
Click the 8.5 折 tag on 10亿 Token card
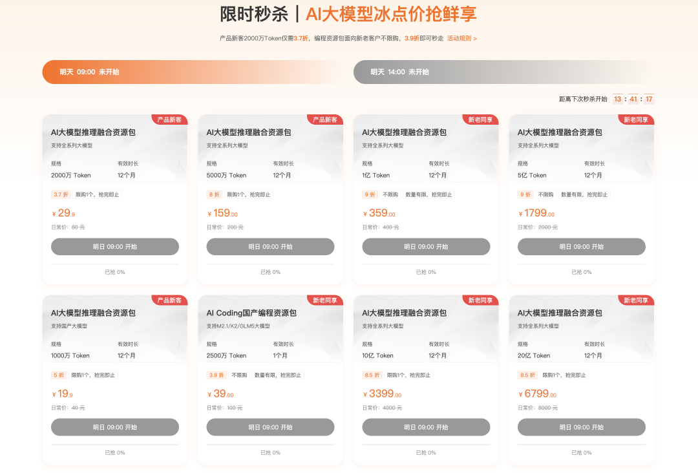(x=372, y=375)
